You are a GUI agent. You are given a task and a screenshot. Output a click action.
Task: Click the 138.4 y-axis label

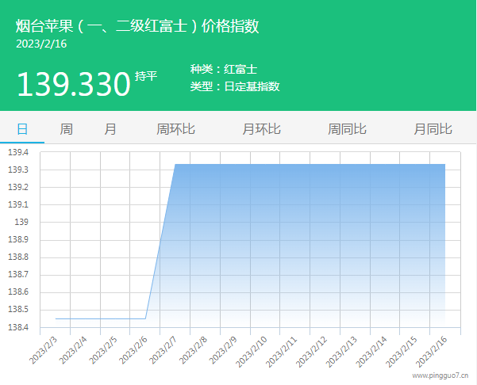18,327
